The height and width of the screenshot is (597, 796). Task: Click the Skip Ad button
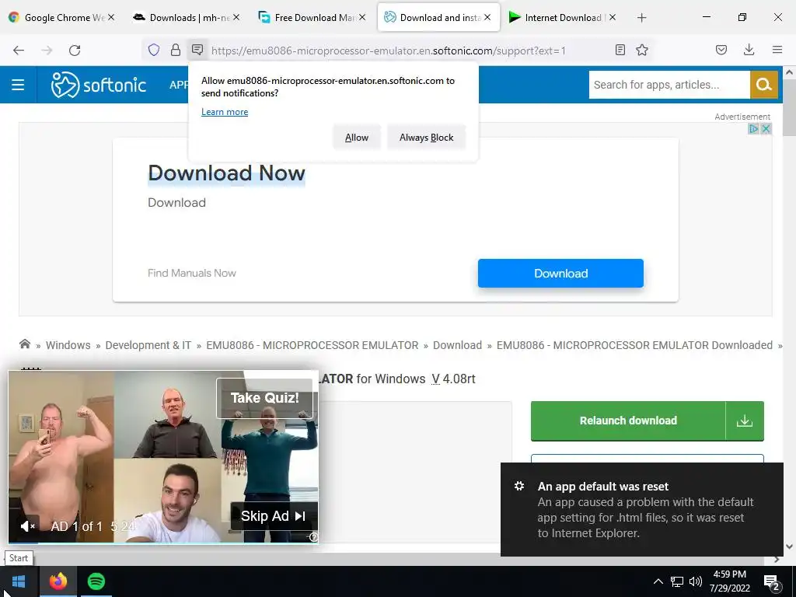pyautogui.click(x=274, y=516)
